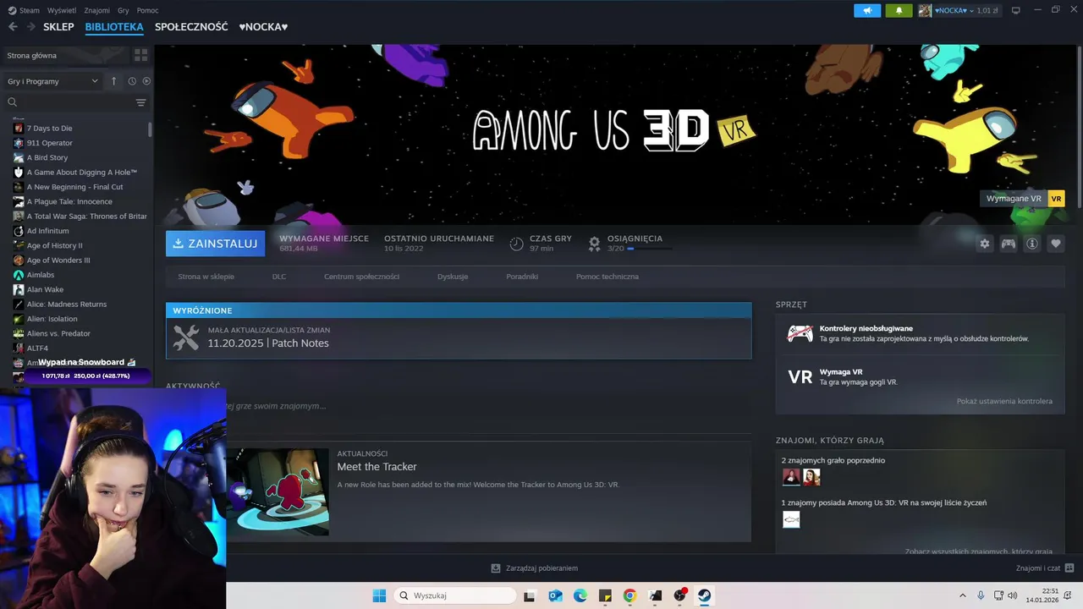The image size is (1083, 609).
Task: Open the Gry menu
Action: pos(124,10)
